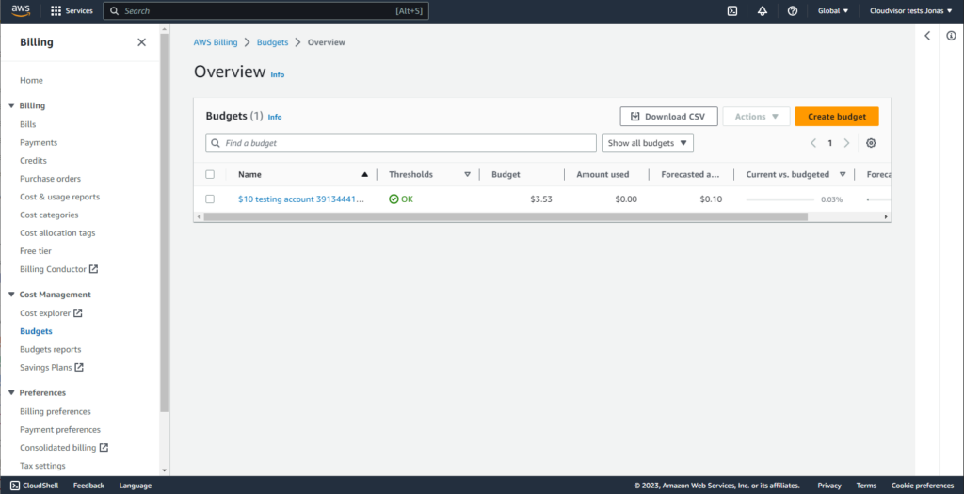Click Budgets breadcrumb link
This screenshot has width=964, height=494.
point(272,42)
